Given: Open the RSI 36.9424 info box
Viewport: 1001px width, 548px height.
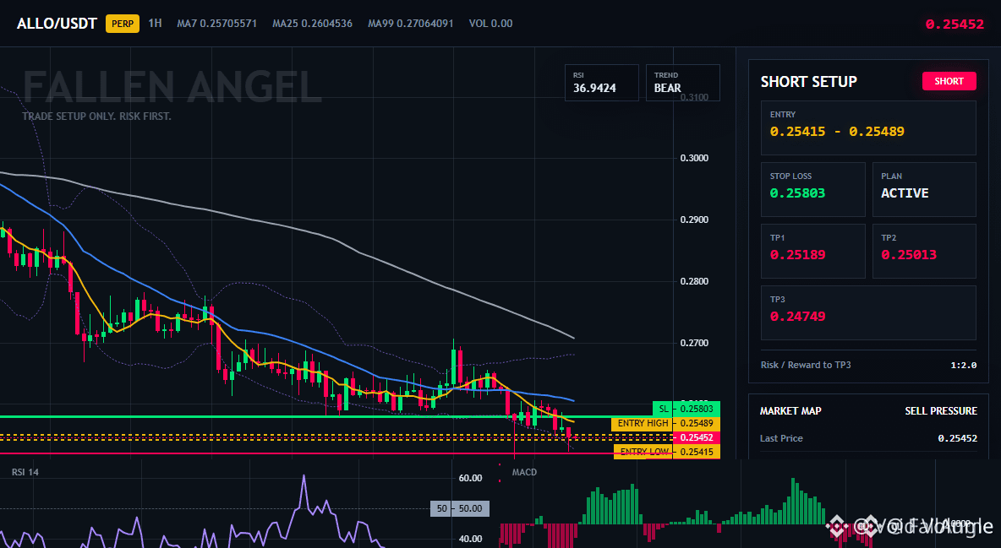Looking at the screenshot, I should 601,82.
